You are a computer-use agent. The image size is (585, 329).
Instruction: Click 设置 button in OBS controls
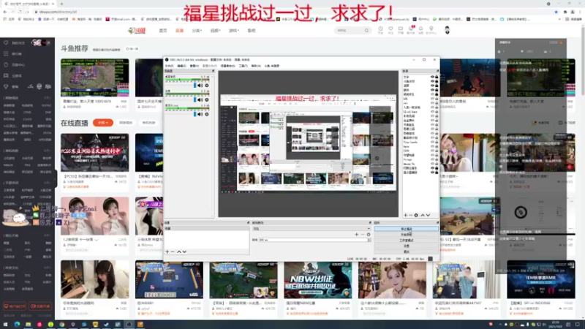click(x=407, y=246)
